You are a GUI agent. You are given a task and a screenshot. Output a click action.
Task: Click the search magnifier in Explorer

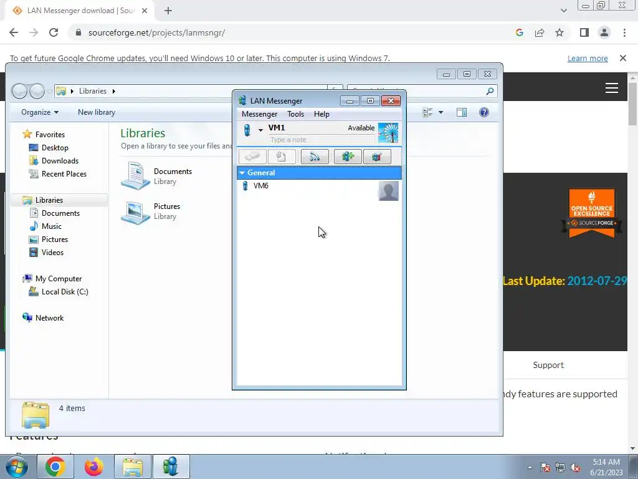(x=490, y=91)
